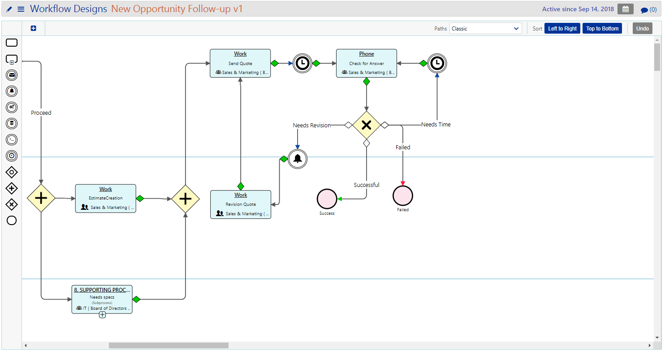Click the plus button on the canvas toolbar
The width and height of the screenshot is (665, 356).
click(x=33, y=28)
